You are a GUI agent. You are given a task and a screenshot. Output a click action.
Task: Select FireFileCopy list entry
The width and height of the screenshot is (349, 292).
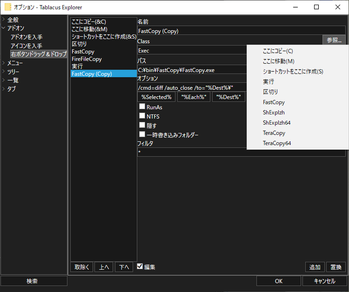pyautogui.click(x=104, y=59)
